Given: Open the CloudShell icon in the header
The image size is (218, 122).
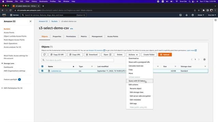Looking at the screenshot, I should [x=181, y=15].
